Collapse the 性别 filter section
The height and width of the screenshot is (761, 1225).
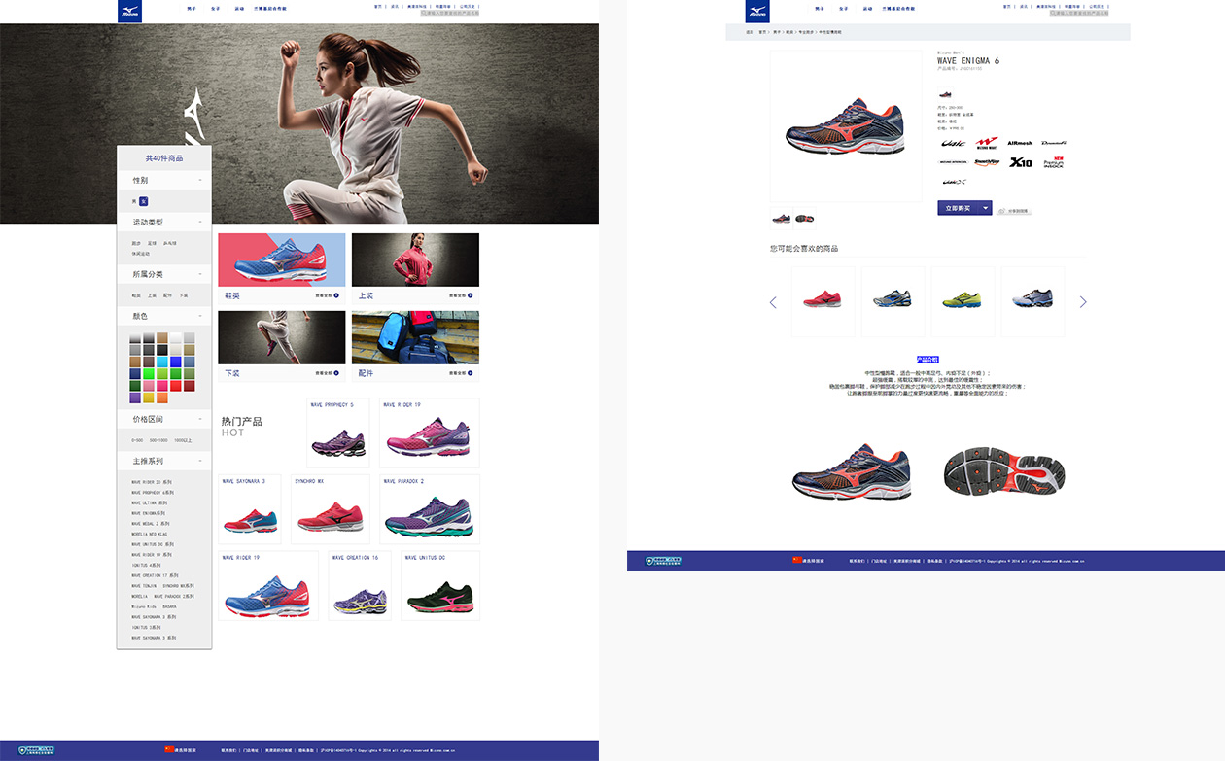(x=200, y=180)
